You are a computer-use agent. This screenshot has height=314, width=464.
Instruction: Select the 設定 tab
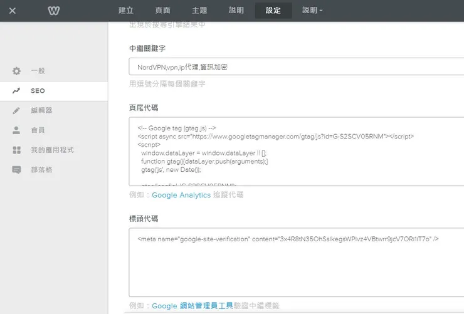point(273,11)
